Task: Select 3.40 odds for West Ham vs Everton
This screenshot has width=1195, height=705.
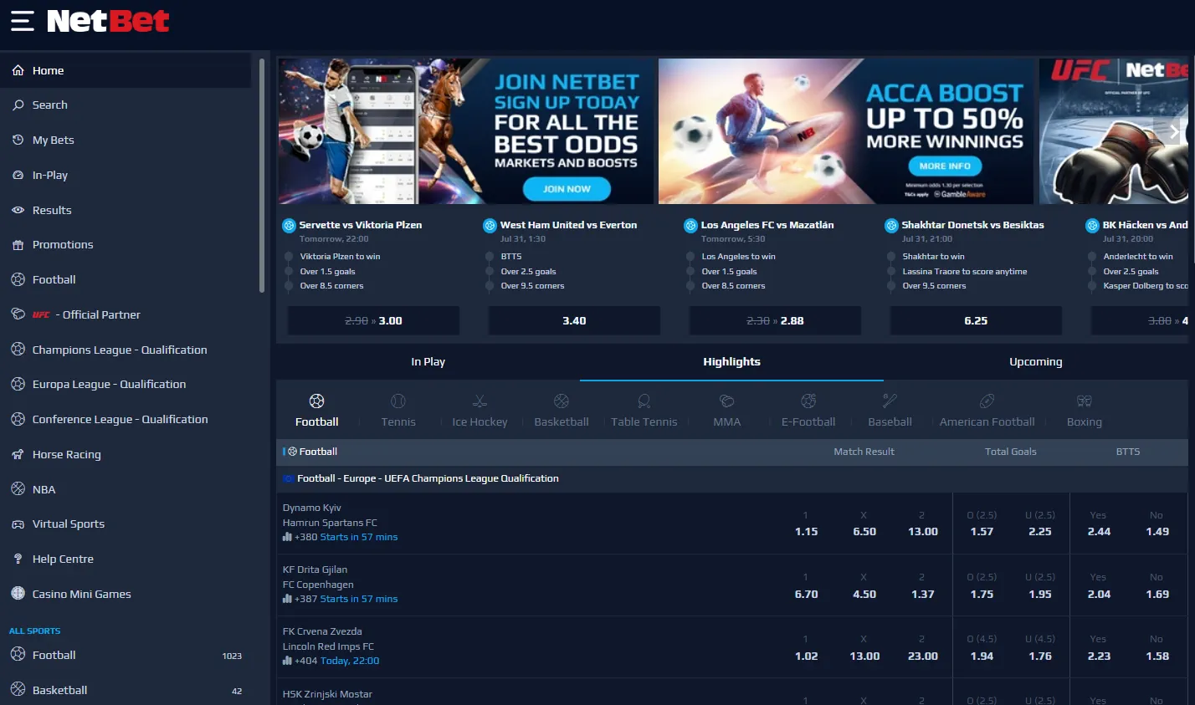Action: point(574,321)
